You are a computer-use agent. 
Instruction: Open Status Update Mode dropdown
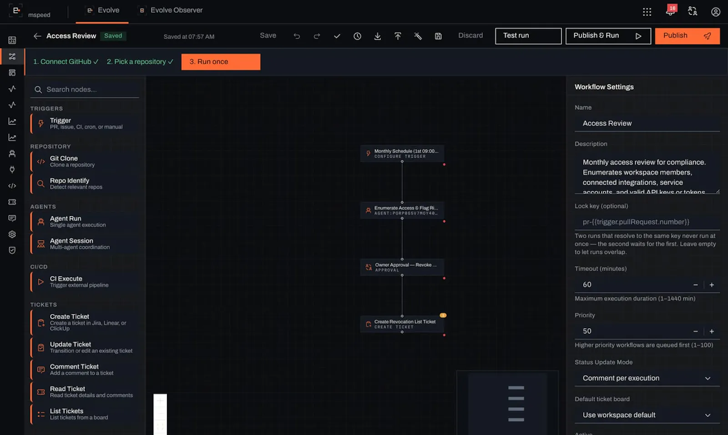(x=647, y=378)
